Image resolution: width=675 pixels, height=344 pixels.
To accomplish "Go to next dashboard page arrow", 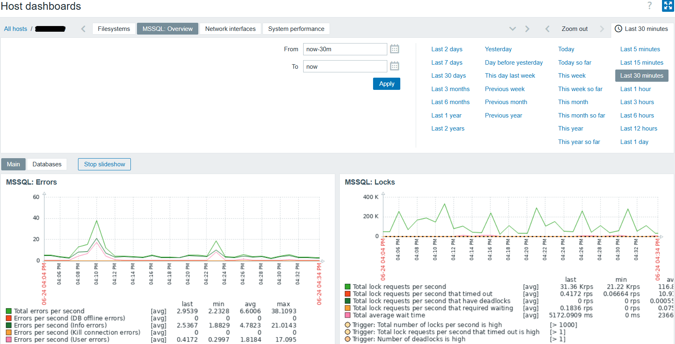I will click(x=527, y=29).
